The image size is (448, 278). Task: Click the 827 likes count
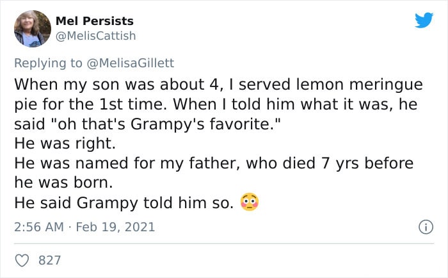pyautogui.click(x=50, y=261)
